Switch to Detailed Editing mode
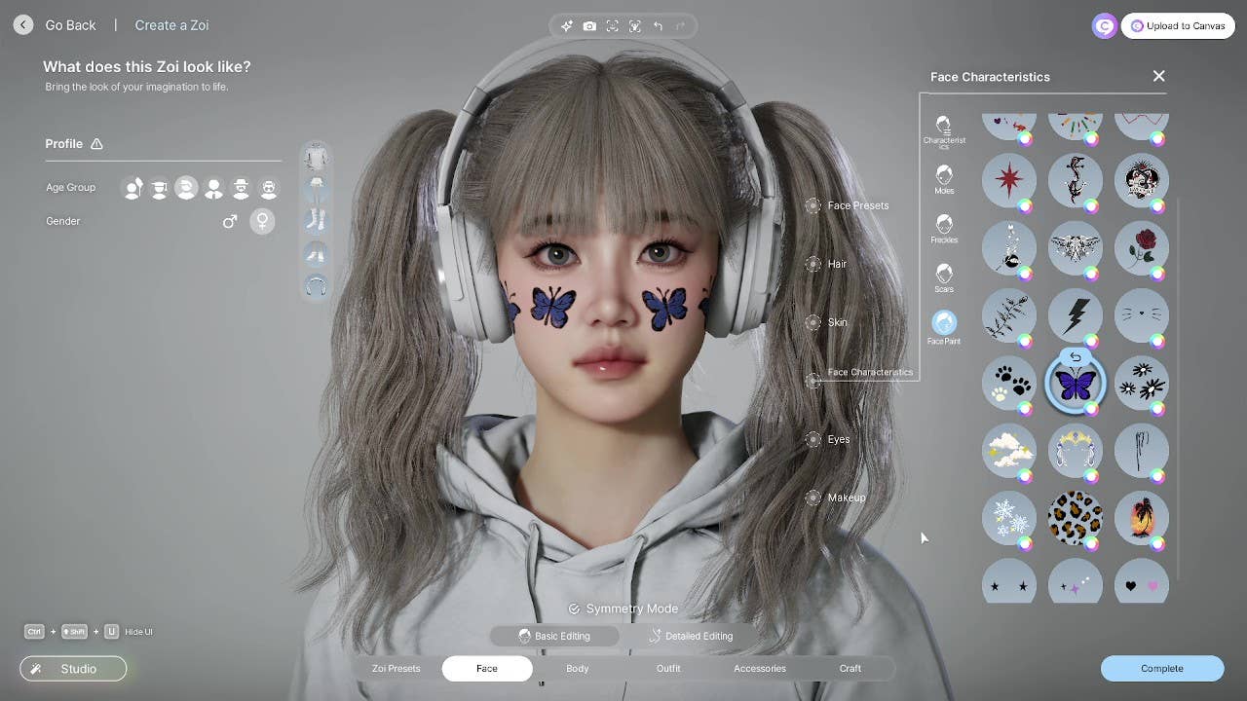 pyautogui.click(x=690, y=636)
